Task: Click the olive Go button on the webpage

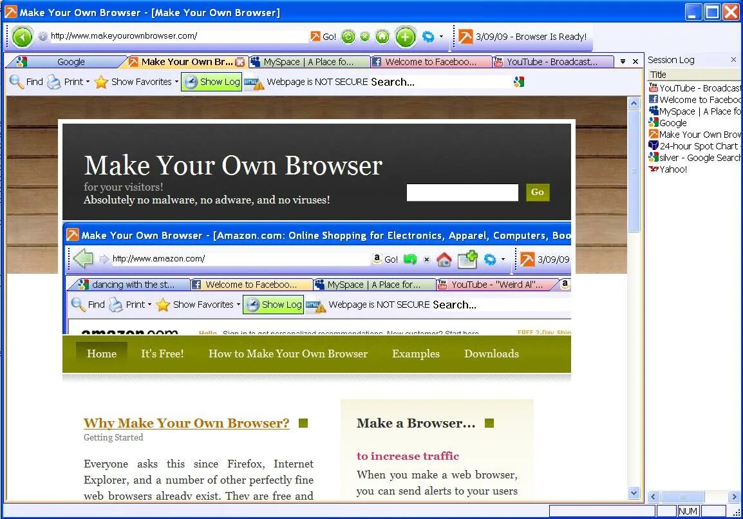Action: [x=538, y=193]
